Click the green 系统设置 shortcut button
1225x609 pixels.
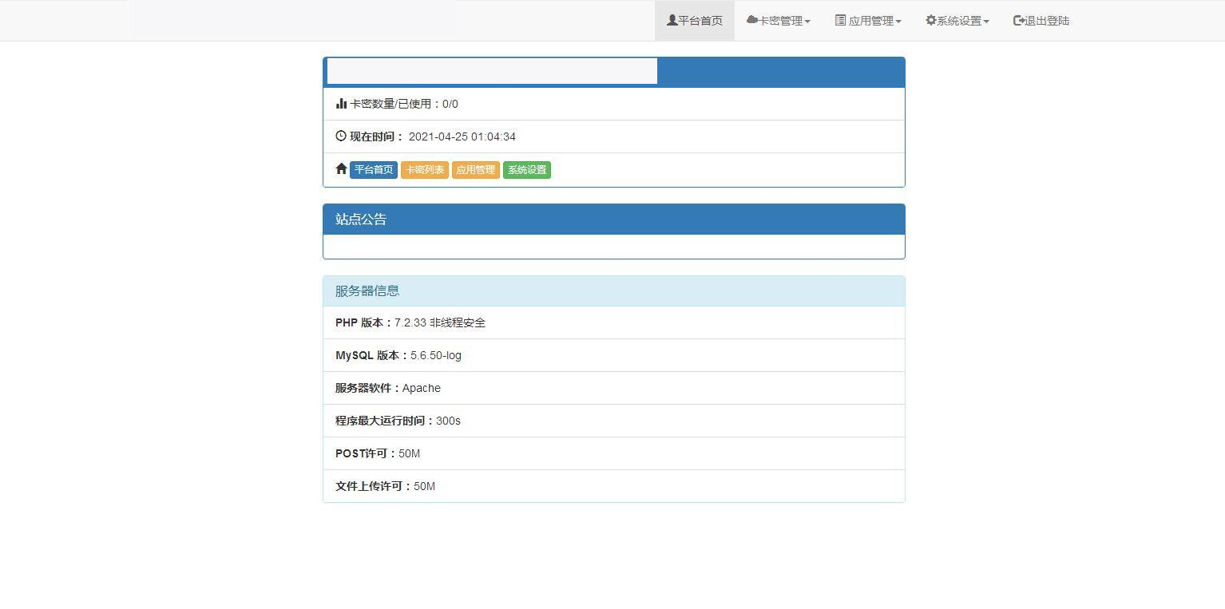pyautogui.click(x=526, y=169)
